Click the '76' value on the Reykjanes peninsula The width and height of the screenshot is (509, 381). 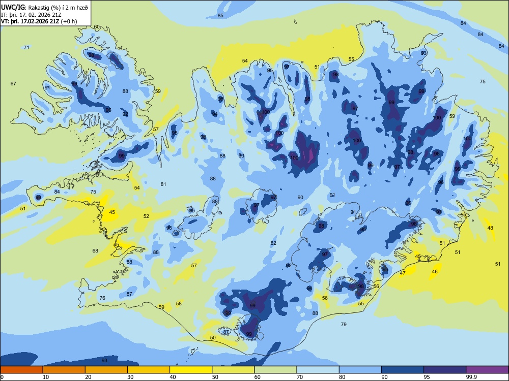pos(102,298)
